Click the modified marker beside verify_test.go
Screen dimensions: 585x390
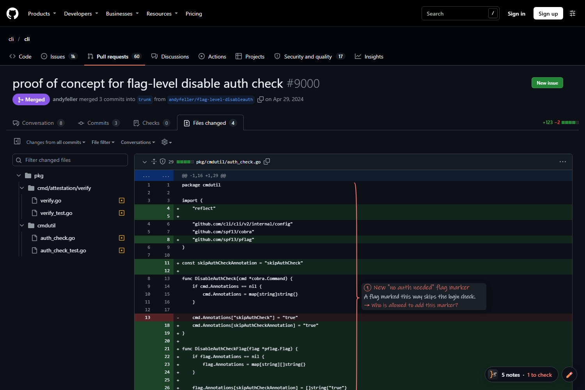[x=122, y=213]
